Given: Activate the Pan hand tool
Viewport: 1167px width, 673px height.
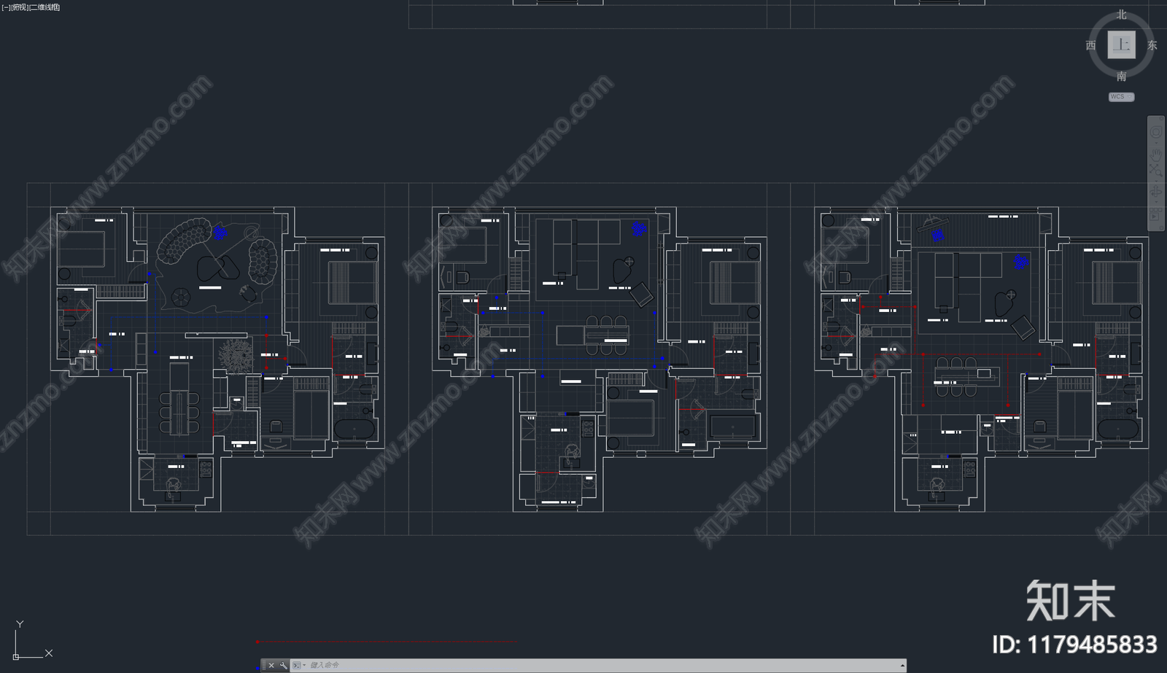Looking at the screenshot, I should pyautogui.click(x=1156, y=155).
